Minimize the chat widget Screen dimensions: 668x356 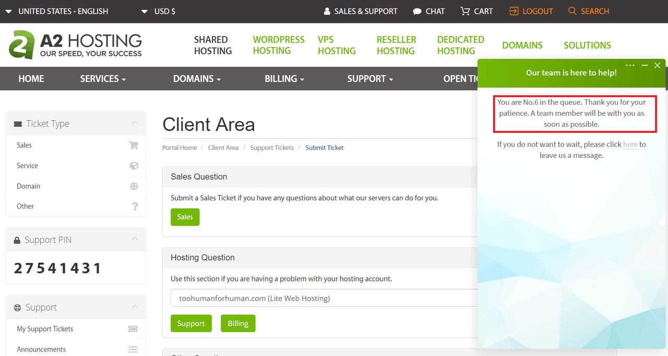tap(645, 66)
